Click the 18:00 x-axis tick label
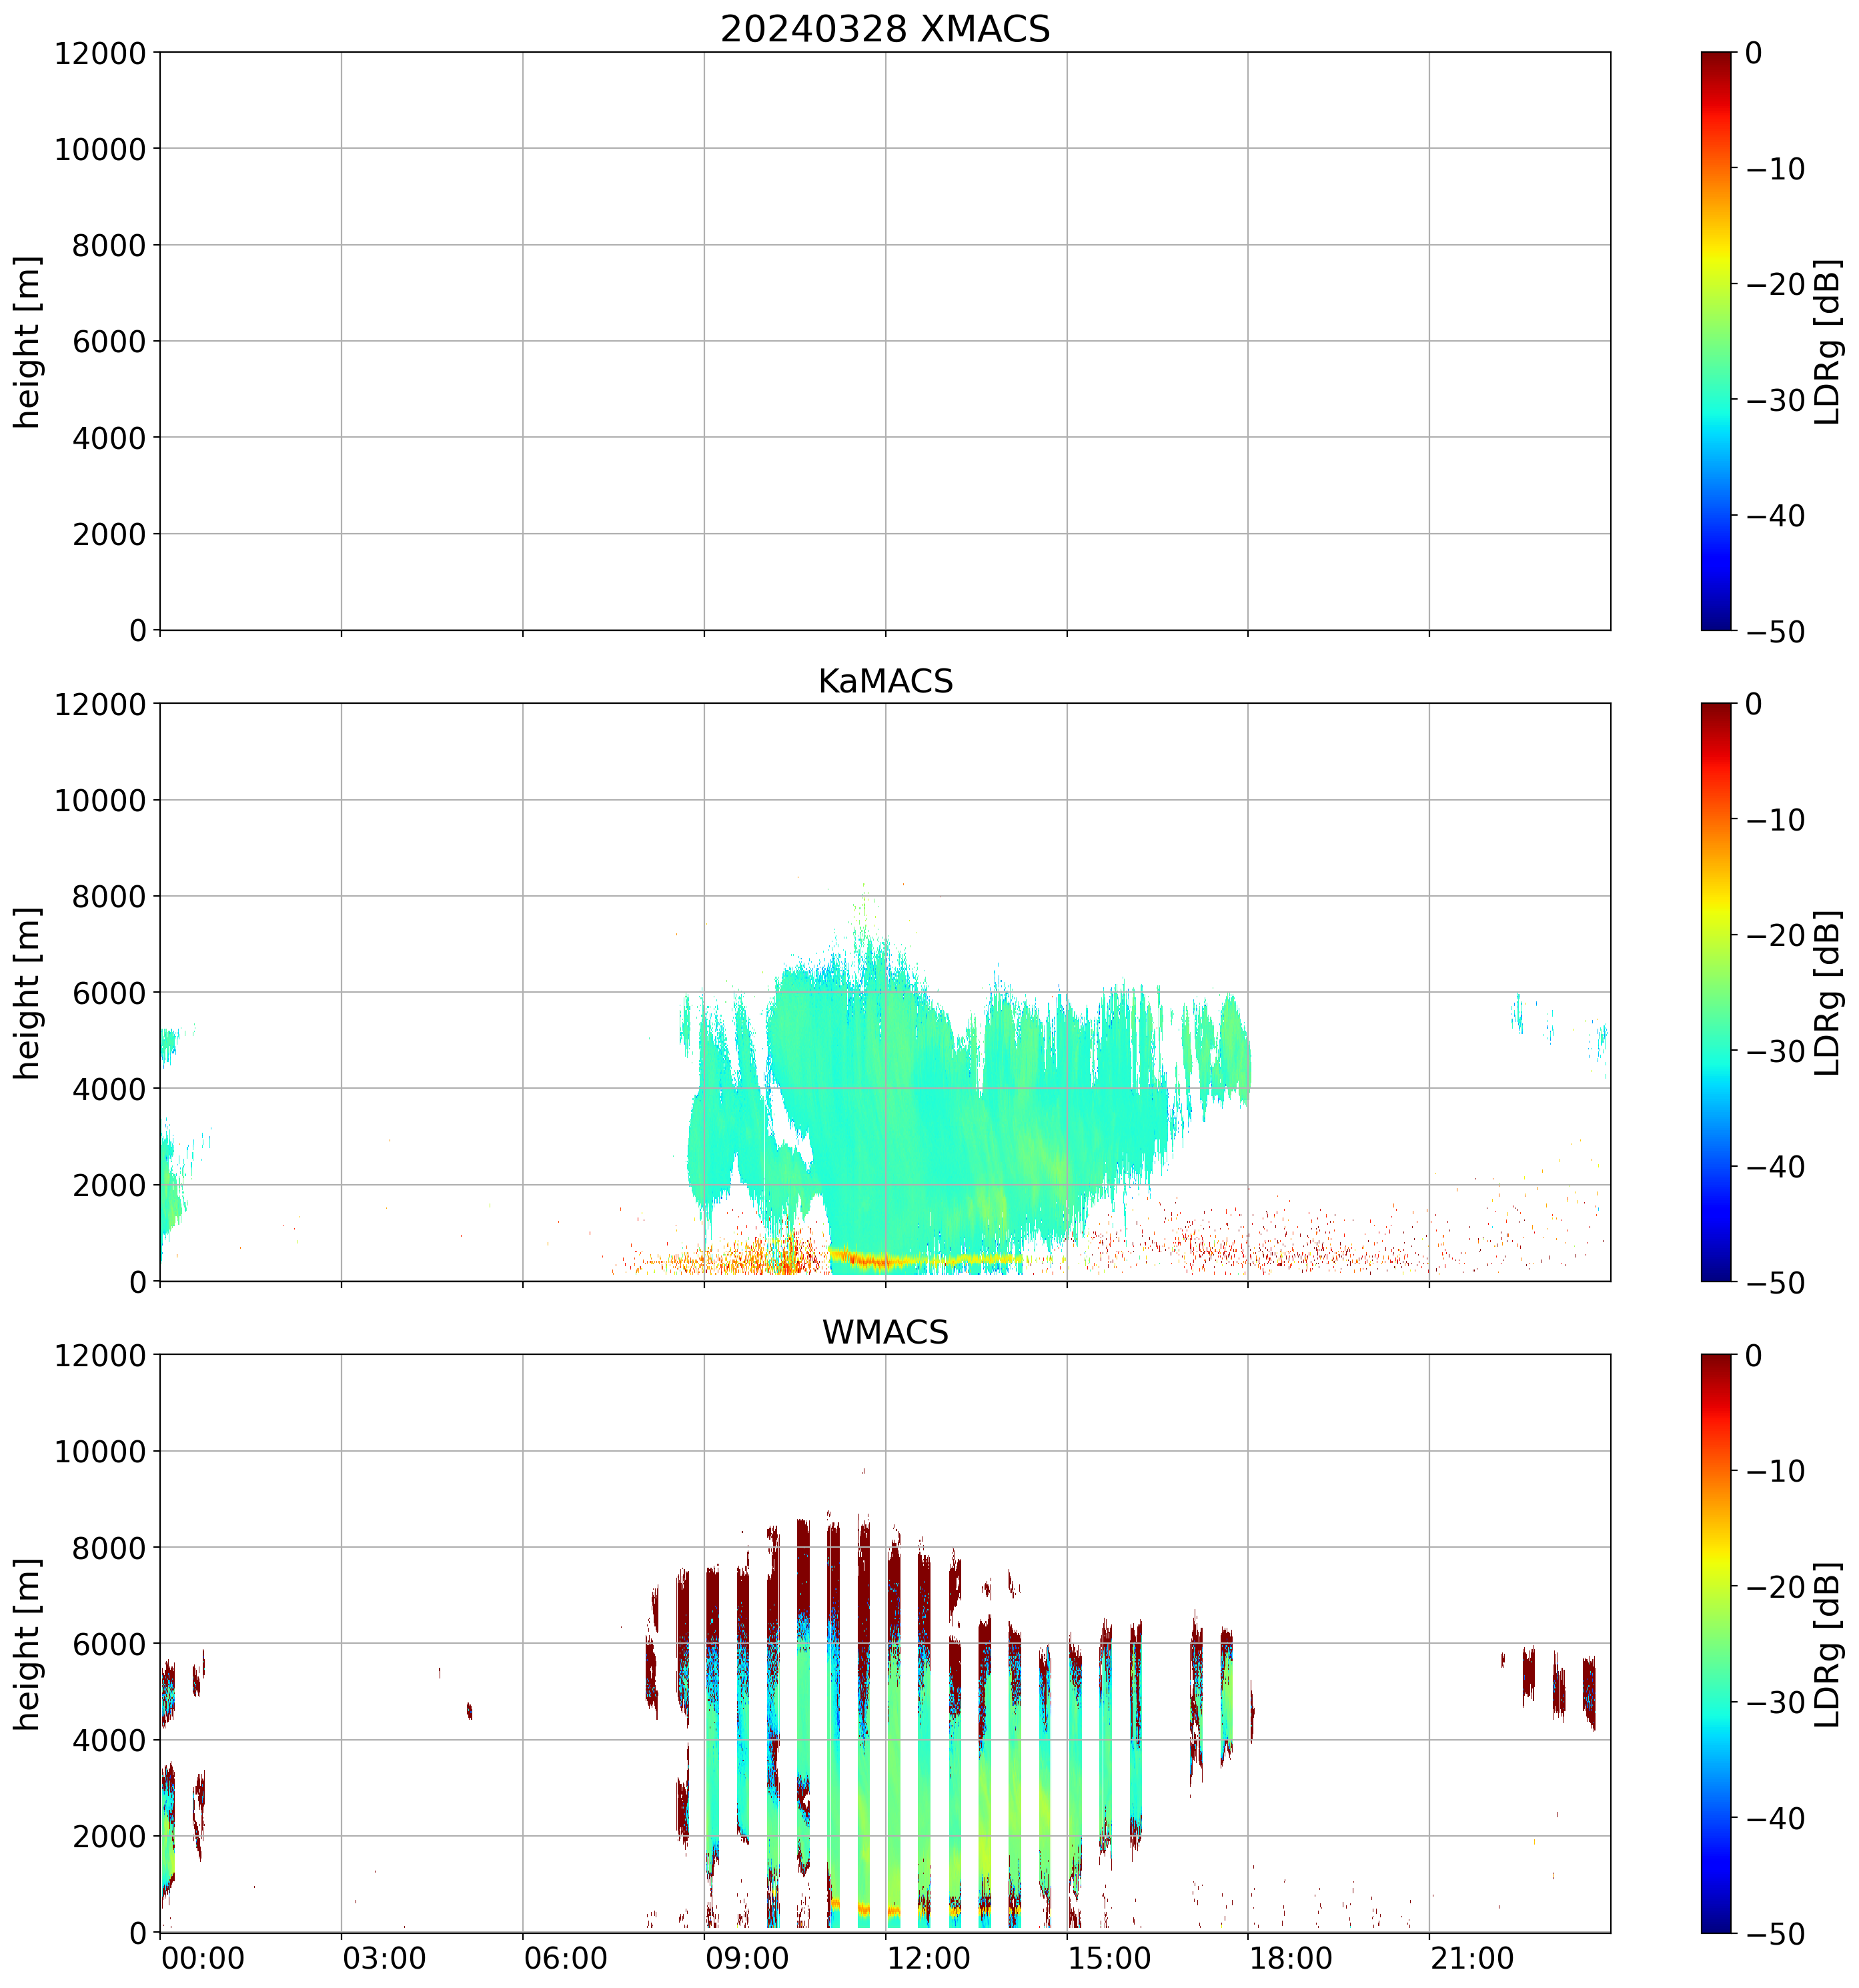Viewport: 1859px width, 1988px height. point(1291,1958)
